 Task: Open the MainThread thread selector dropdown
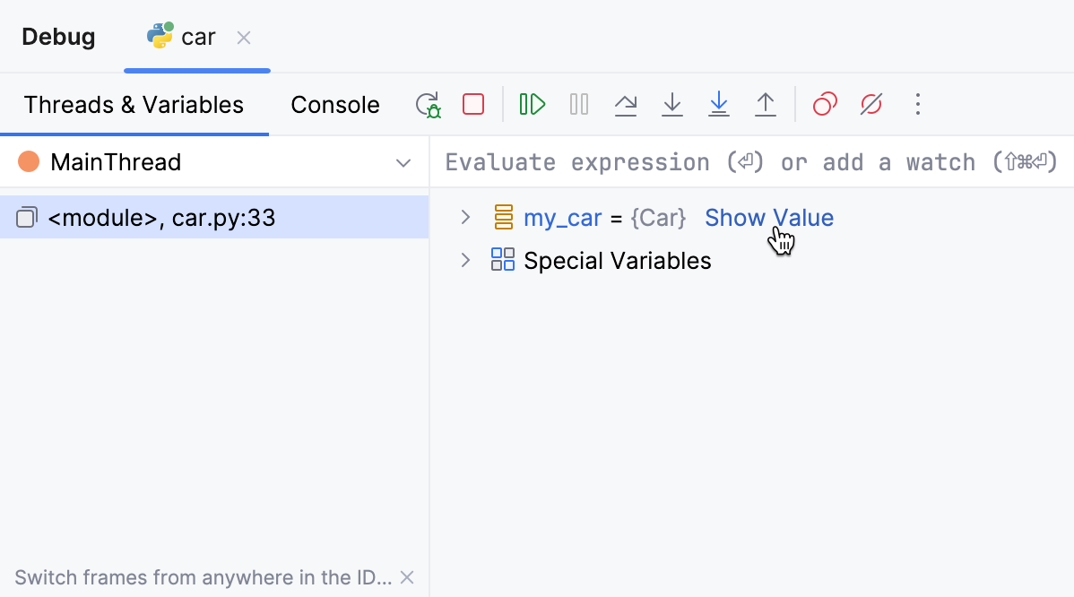(403, 162)
